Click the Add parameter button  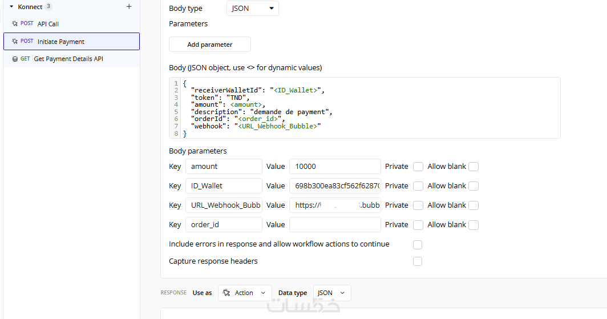(x=210, y=45)
